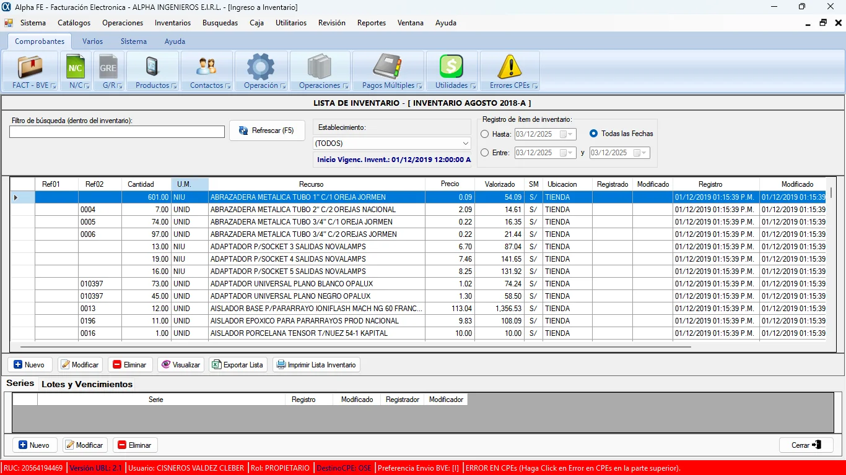Expand the Operación ribbon group arrow
Screen dimensions: 846x475
tap(283, 86)
